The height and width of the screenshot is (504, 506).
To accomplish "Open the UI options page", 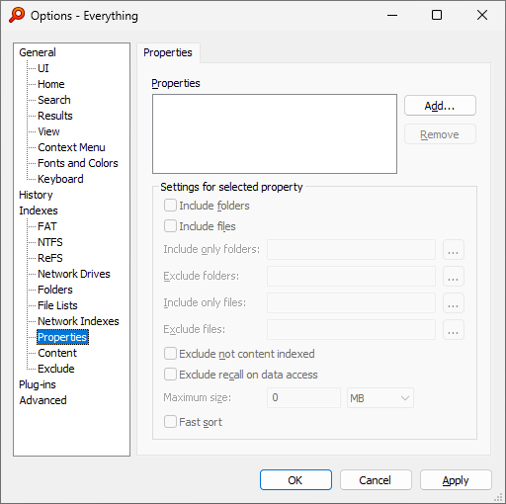I will 43,68.
